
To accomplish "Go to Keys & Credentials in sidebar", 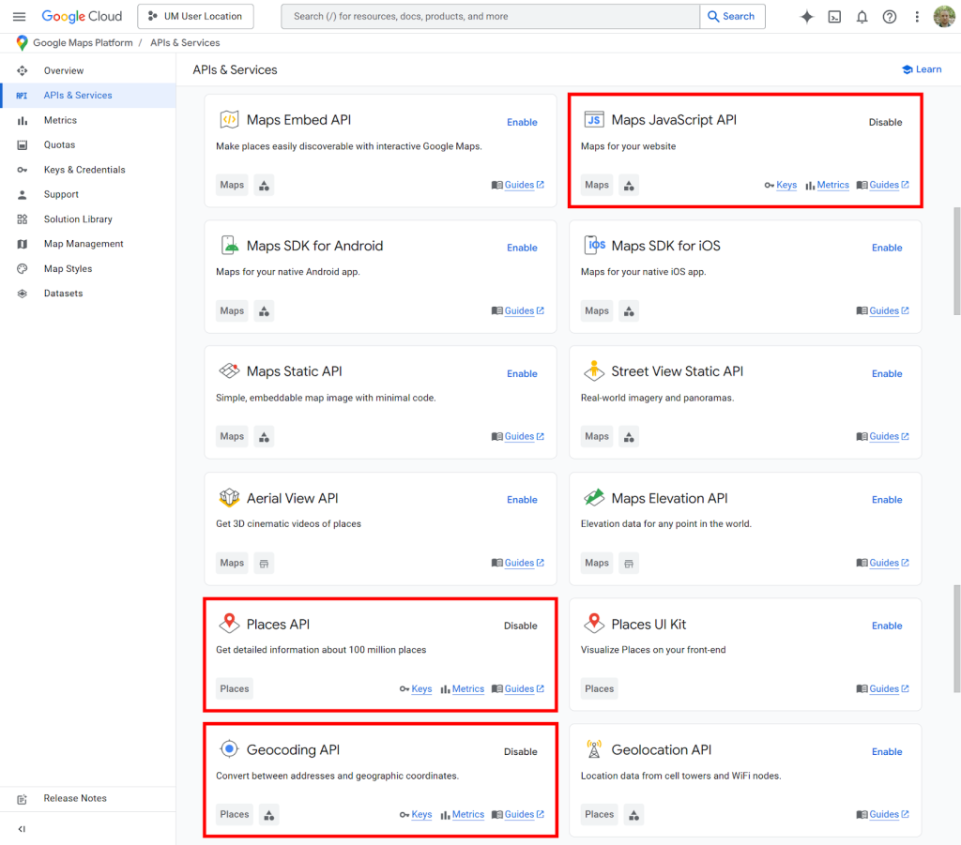I will coord(84,170).
